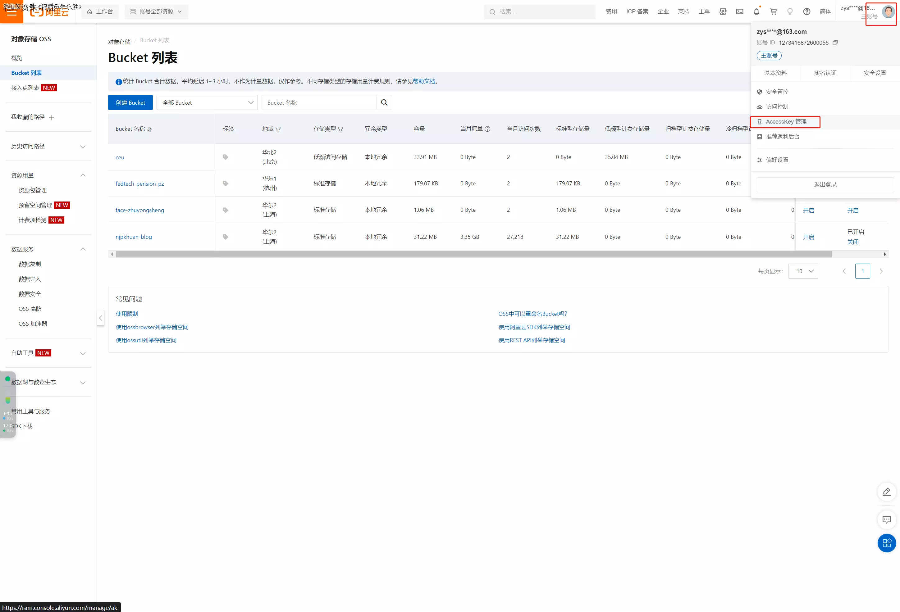Image resolution: width=900 pixels, height=612 pixels.
Task: Click the edit feedback floating icon
Action: click(x=886, y=492)
